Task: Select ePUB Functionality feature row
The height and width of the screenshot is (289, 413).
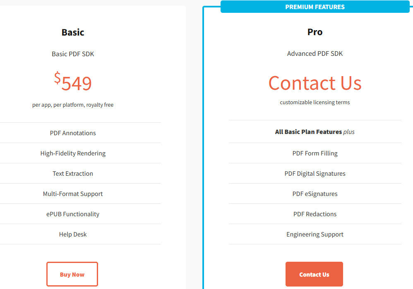Action: coord(73,214)
